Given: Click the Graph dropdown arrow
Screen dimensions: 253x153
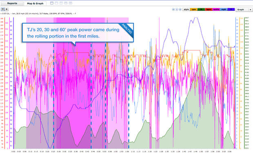Looking at the screenshot, I should tap(250, 10).
